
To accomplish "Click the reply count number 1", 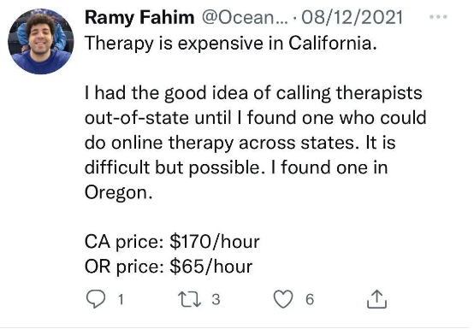I will (x=121, y=299).
